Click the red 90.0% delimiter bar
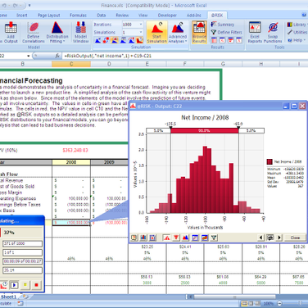 pyautogui.click(x=205, y=130)
